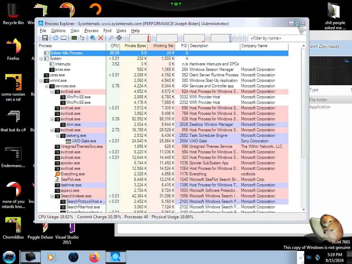Sort by the CPU column header
Screen dimensions: 352x264
click(x=113, y=46)
